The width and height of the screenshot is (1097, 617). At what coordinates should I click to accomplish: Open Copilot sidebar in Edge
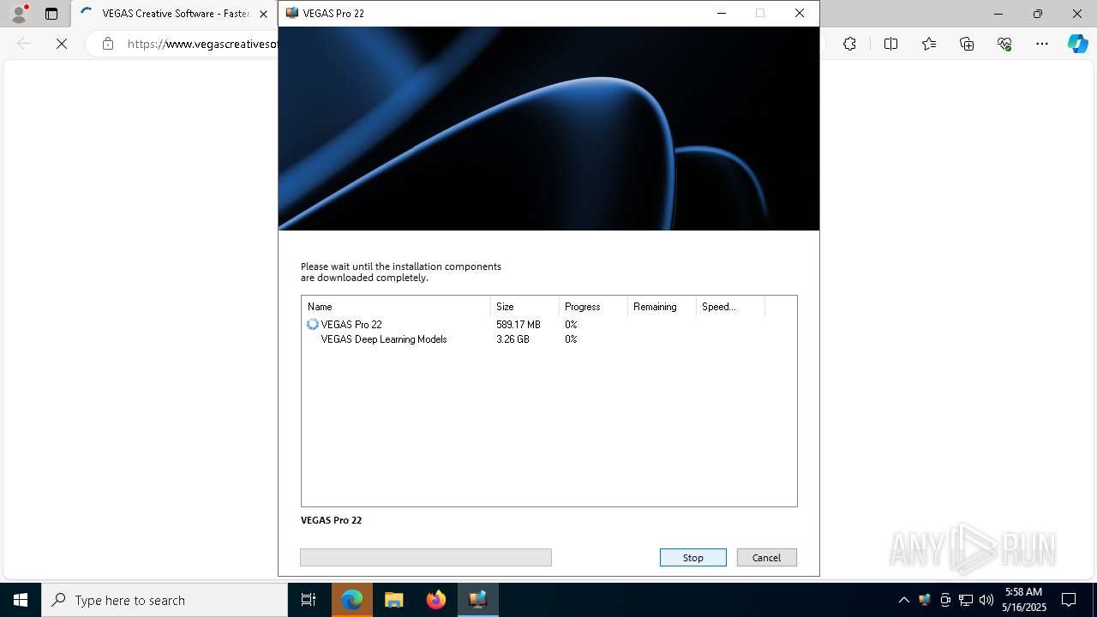1077,44
